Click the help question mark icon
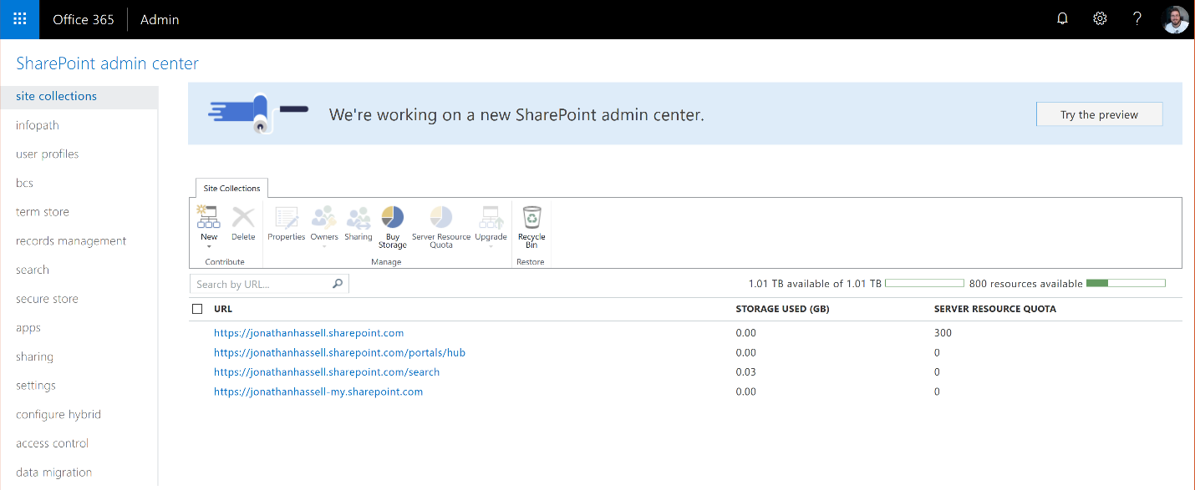Screen dimensions: 1195x490 1137,19
